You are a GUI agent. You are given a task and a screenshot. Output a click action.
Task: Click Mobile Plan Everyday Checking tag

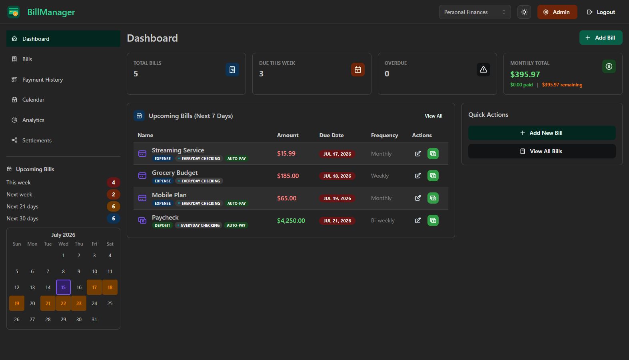coord(199,204)
